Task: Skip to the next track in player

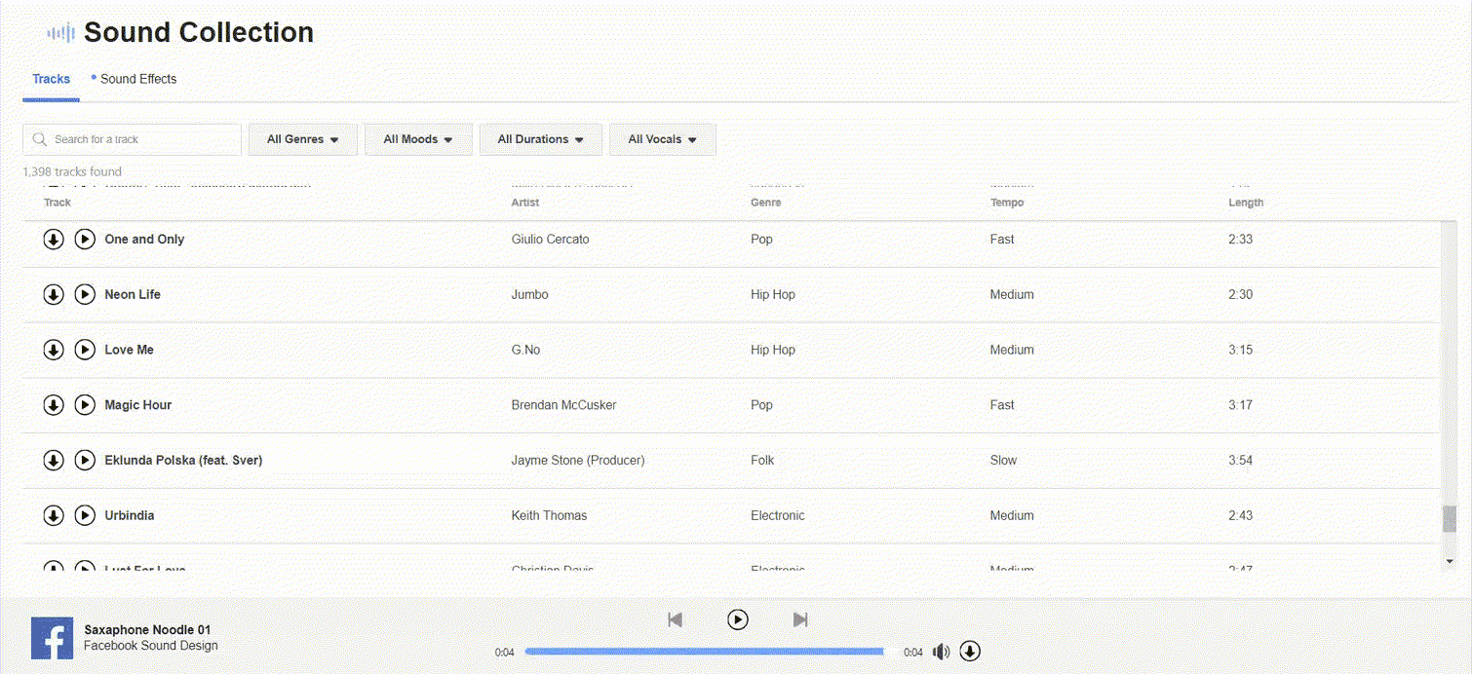Action: pos(800,619)
